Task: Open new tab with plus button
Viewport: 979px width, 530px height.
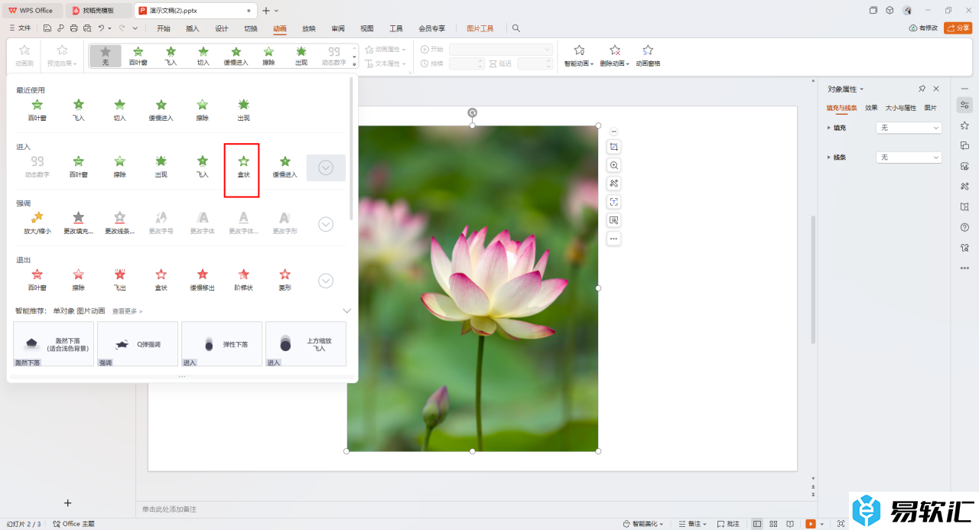Action: point(265,11)
